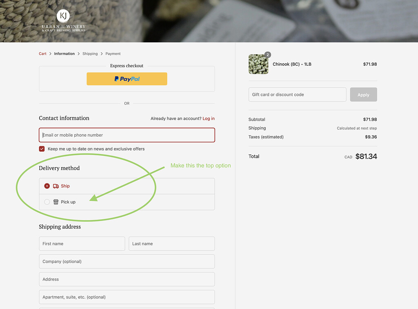Click the Delivery method heading
Screen dimensions: 418x309
(59, 168)
